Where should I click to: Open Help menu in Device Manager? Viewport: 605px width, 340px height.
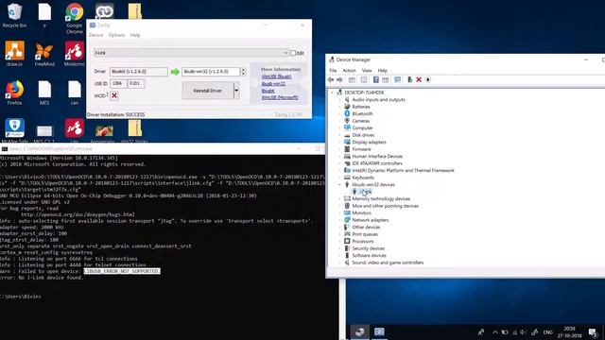click(382, 71)
